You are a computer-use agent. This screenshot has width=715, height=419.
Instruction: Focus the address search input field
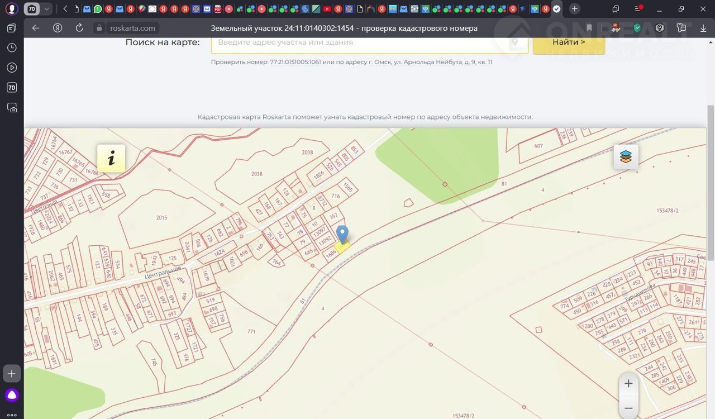[360, 42]
